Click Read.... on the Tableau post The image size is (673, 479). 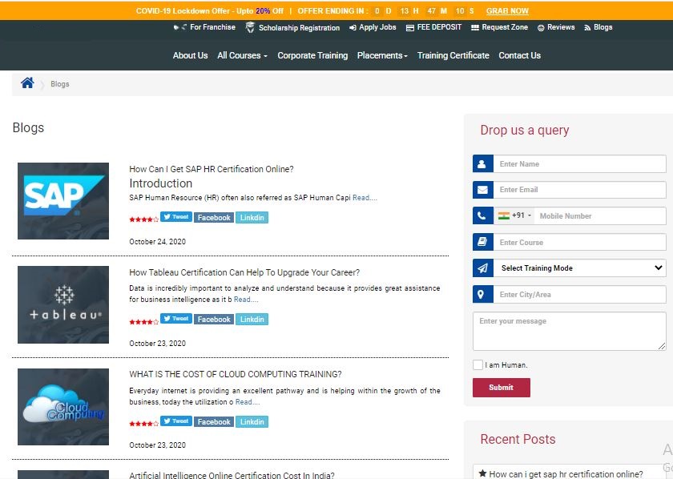[x=246, y=300]
